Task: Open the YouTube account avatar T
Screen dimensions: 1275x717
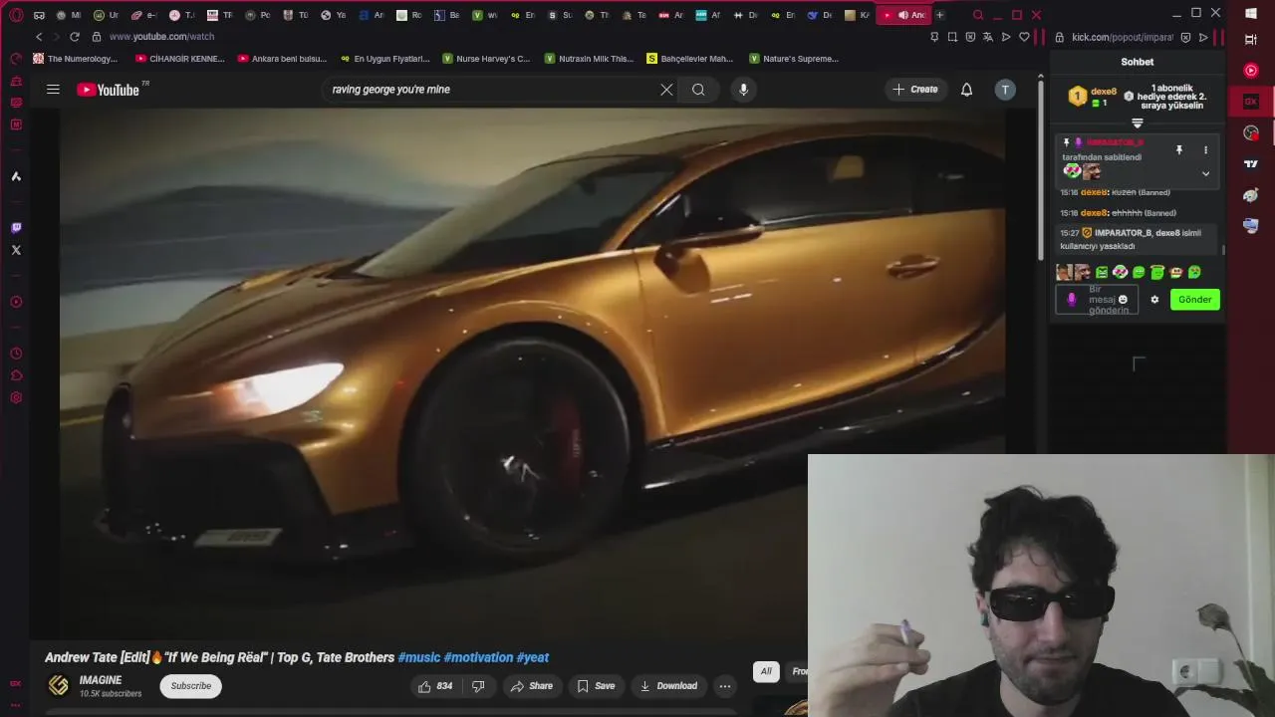Action: coord(1005,90)
